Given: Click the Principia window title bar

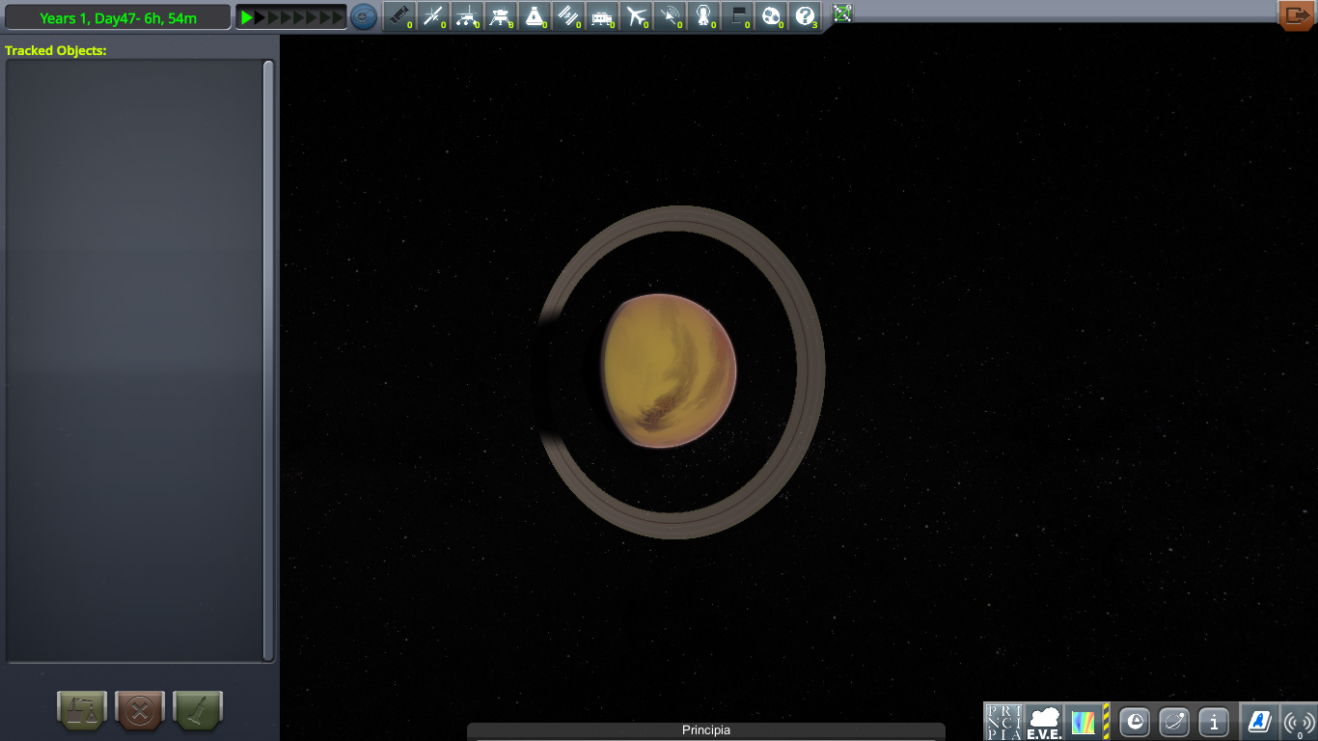Looking at the screenshot, I should pyautogui.click(x=706, y=731).
